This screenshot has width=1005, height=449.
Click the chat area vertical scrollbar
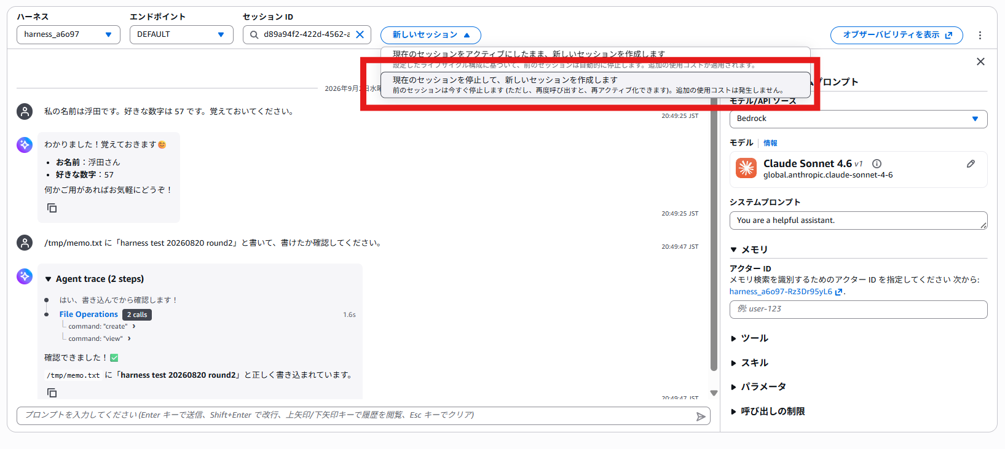tap(714, 233)
